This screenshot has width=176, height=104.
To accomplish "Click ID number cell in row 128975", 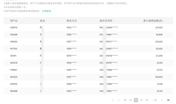I will point(109,27).
